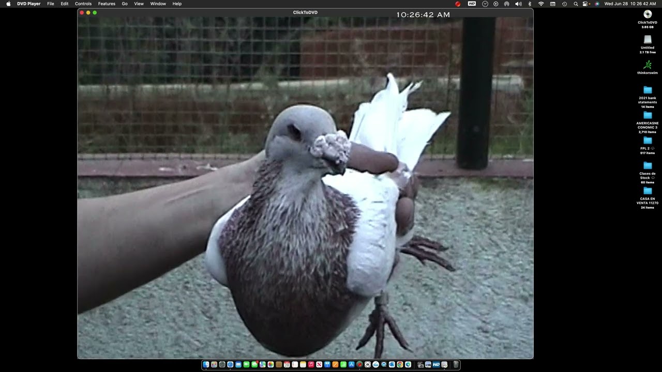Open the Trash in the Dock
This screenshot has height=372, width=662.
[x=456, y=364]
